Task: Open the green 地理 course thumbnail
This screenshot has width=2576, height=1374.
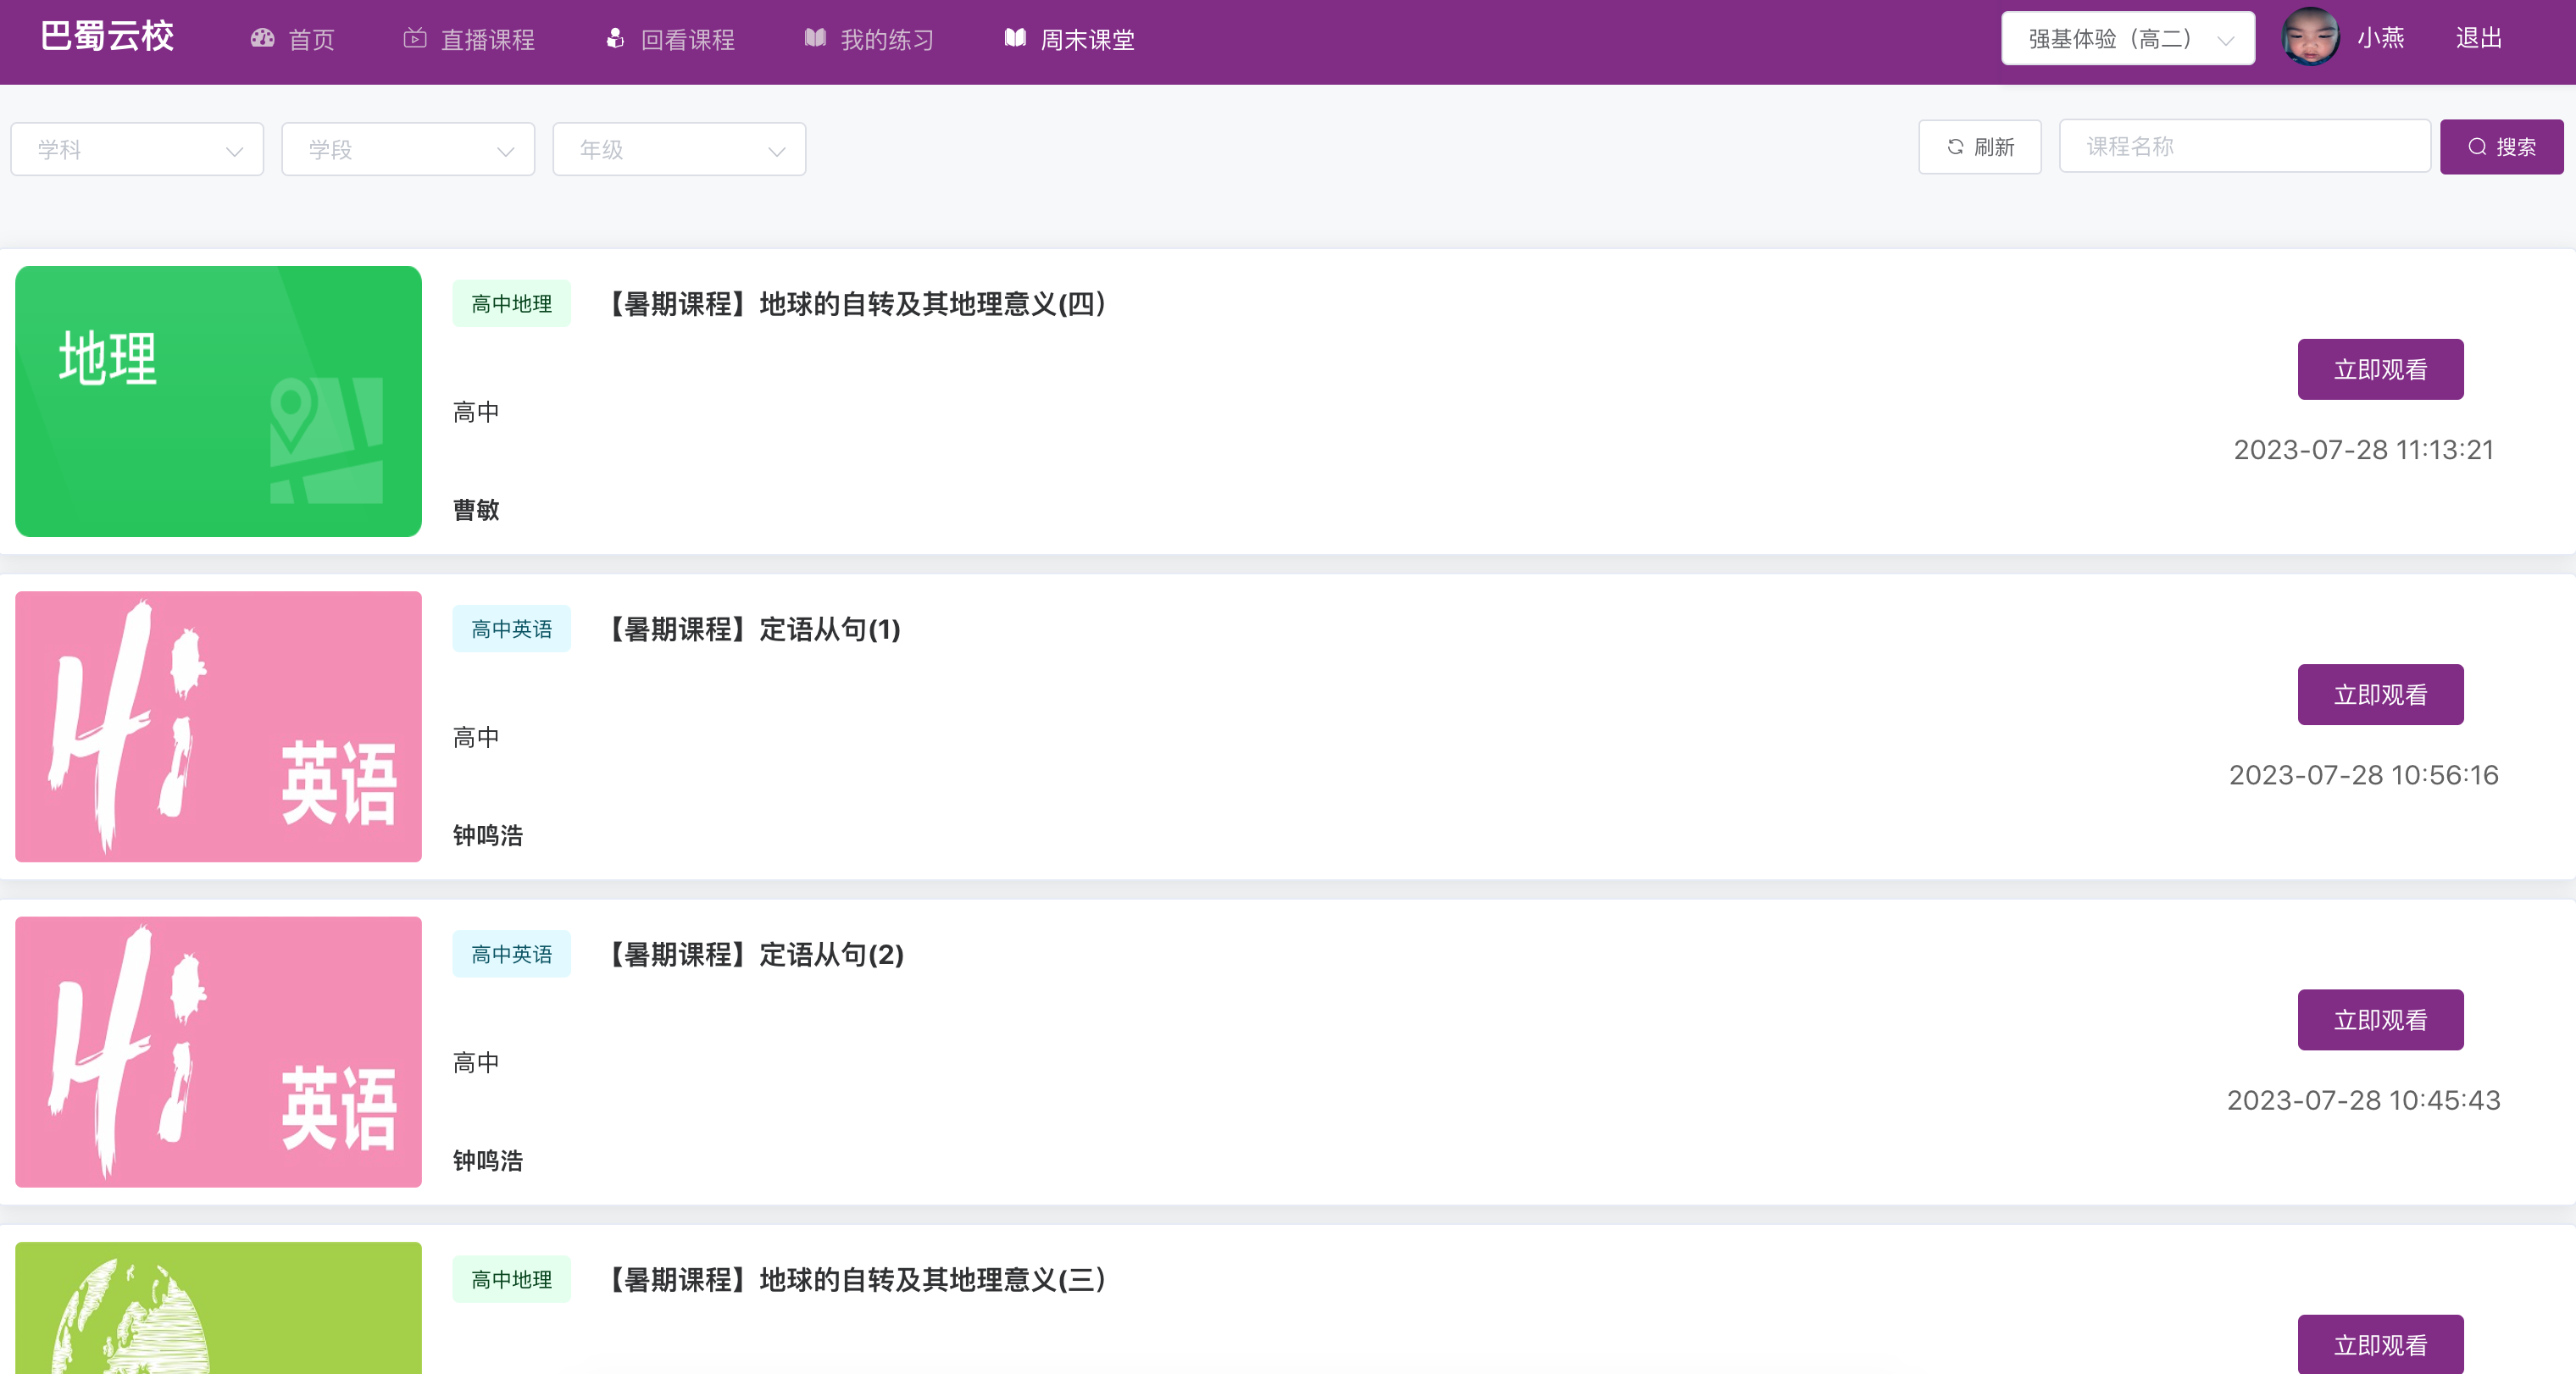Action: [x=218, y=401]
